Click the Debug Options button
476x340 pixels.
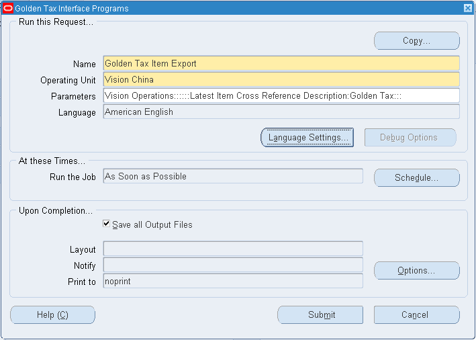[410, 138]
